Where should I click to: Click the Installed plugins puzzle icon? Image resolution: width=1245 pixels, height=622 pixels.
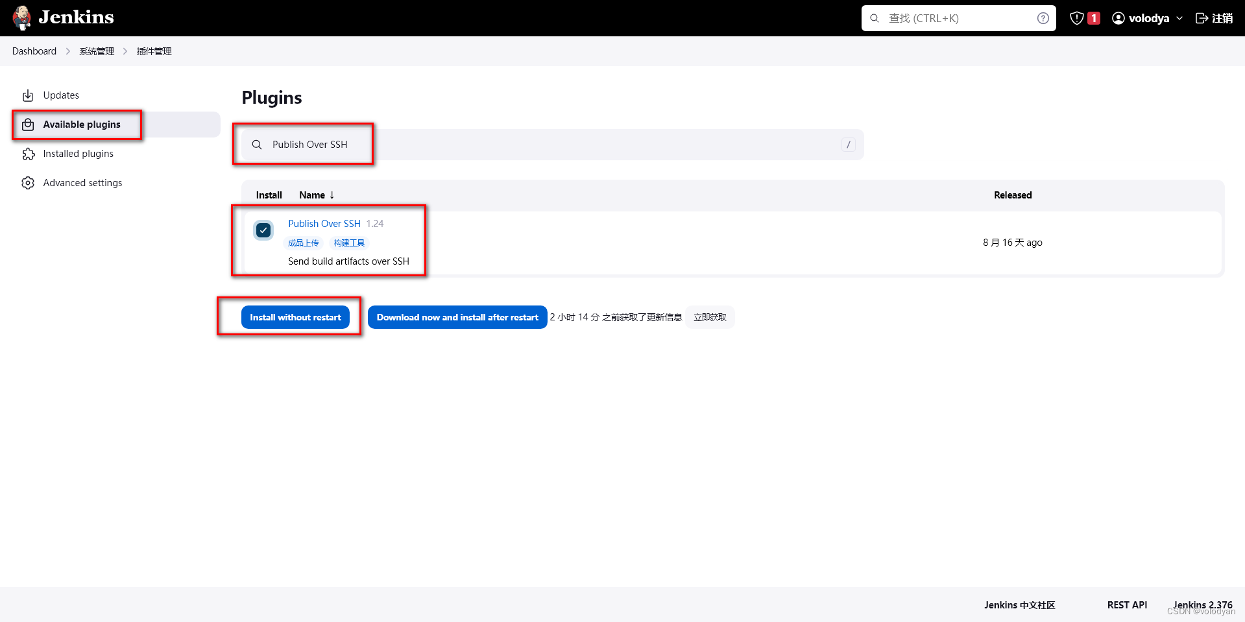28,154
